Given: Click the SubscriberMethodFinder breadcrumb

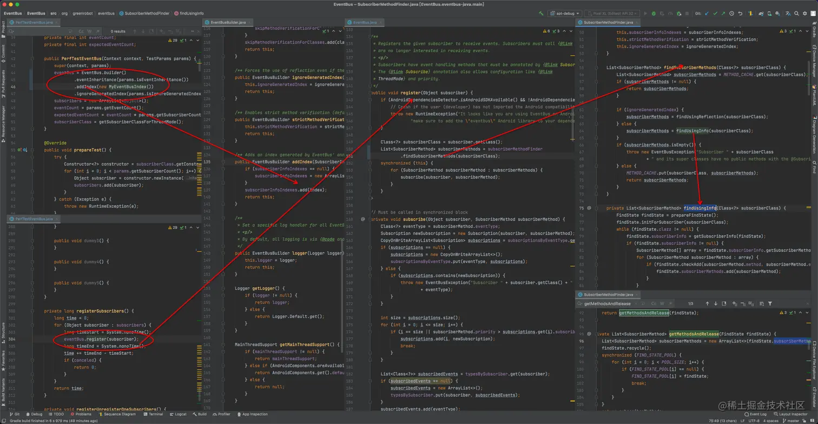Looking at the screenshot, I should tap(144, 14).
